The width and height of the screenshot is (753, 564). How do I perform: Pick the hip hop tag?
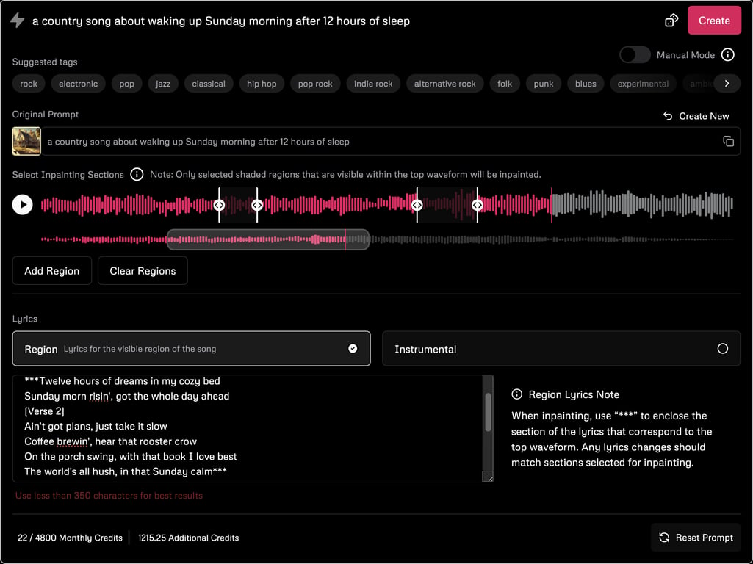[x=262, y=84]
